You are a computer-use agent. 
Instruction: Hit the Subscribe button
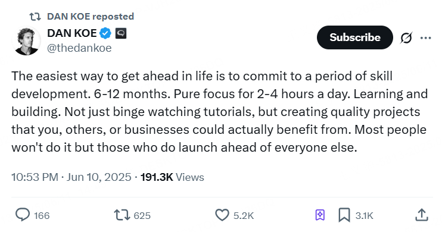(355, 37)
